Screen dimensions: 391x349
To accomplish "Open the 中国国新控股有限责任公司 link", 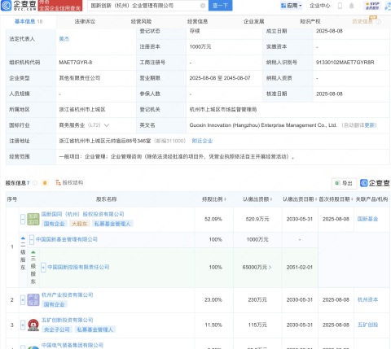I will coord(78,267).
